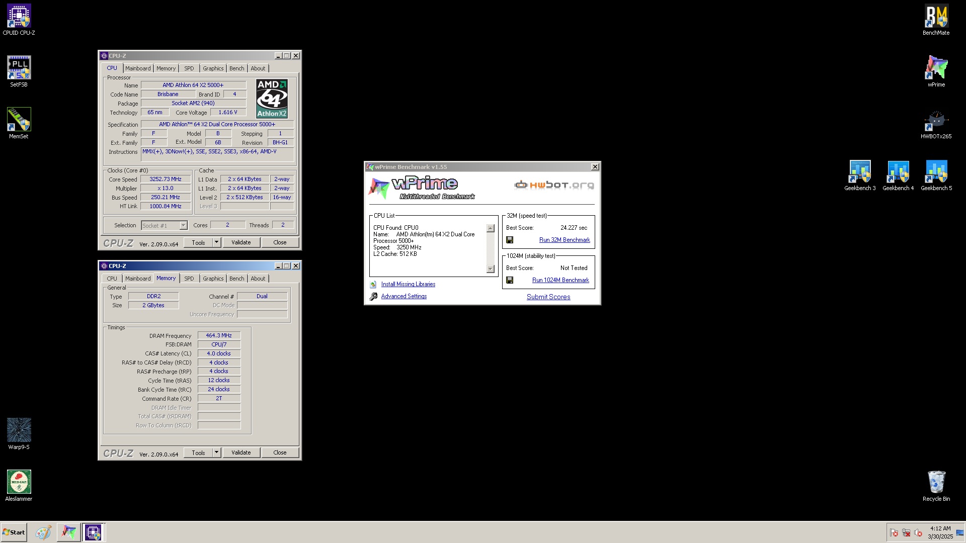Click the first red tray icon in system tray

point(894,532)
